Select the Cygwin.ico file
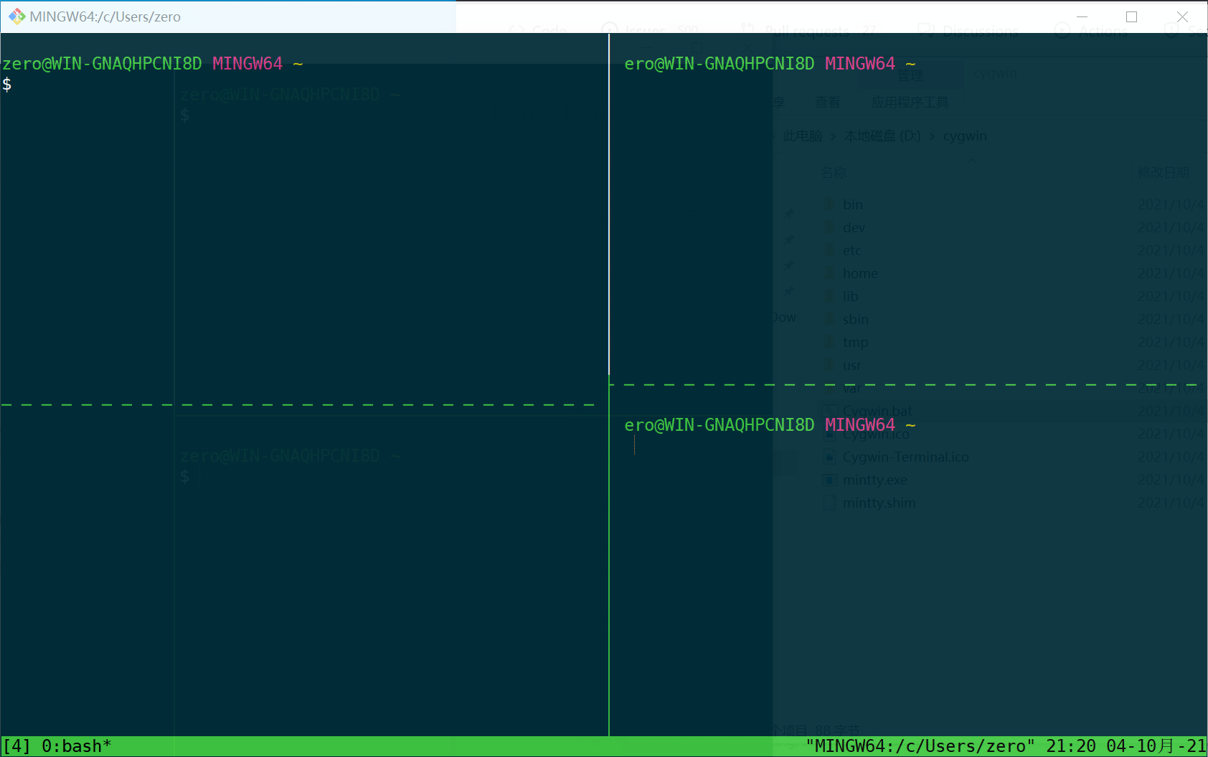 point(829,434)
